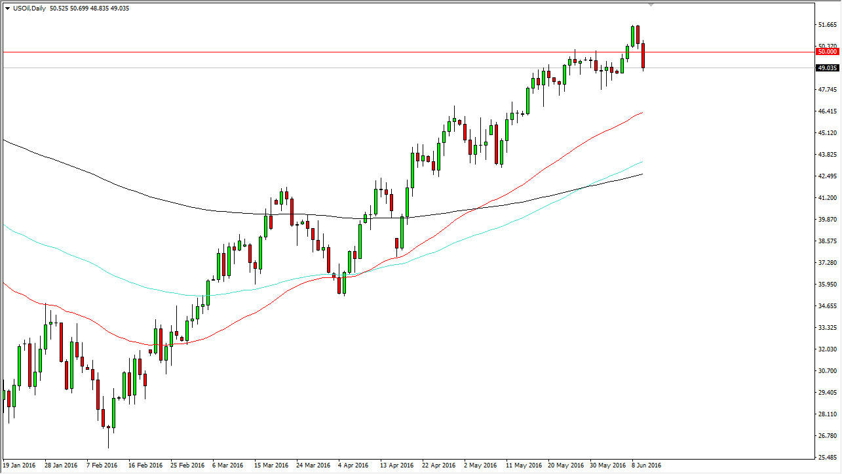Click the 37.280 price axis label
The width and height of the screenshot is (842, 474).
828,263
